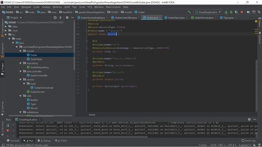
Task: Select Wood in utils package
Action: point(34,108)
